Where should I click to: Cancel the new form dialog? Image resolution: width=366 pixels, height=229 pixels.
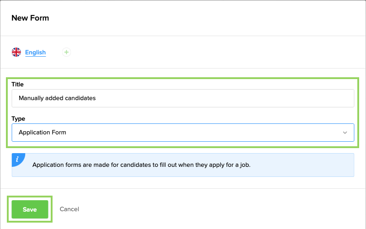[69, 209]
